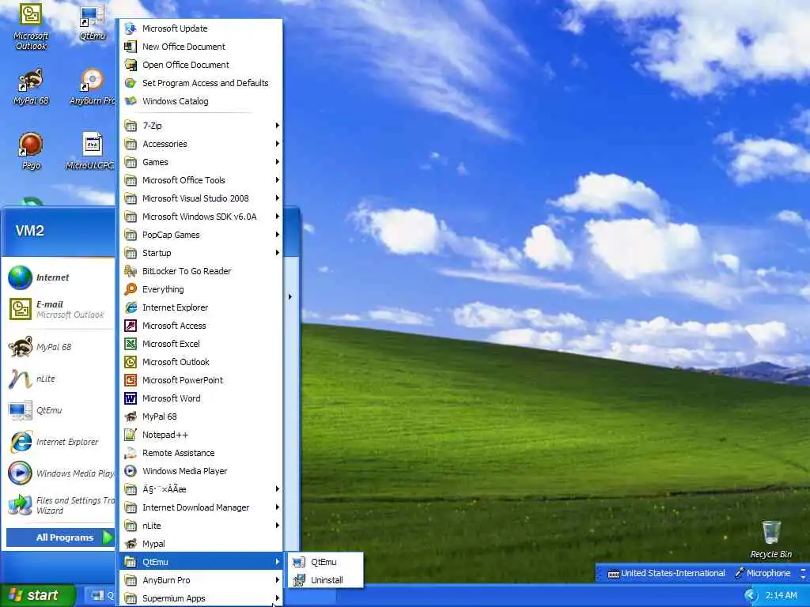Click the Microsoft Word icon
This screenshot has height=607, width=810.
(x=131, y=398)
